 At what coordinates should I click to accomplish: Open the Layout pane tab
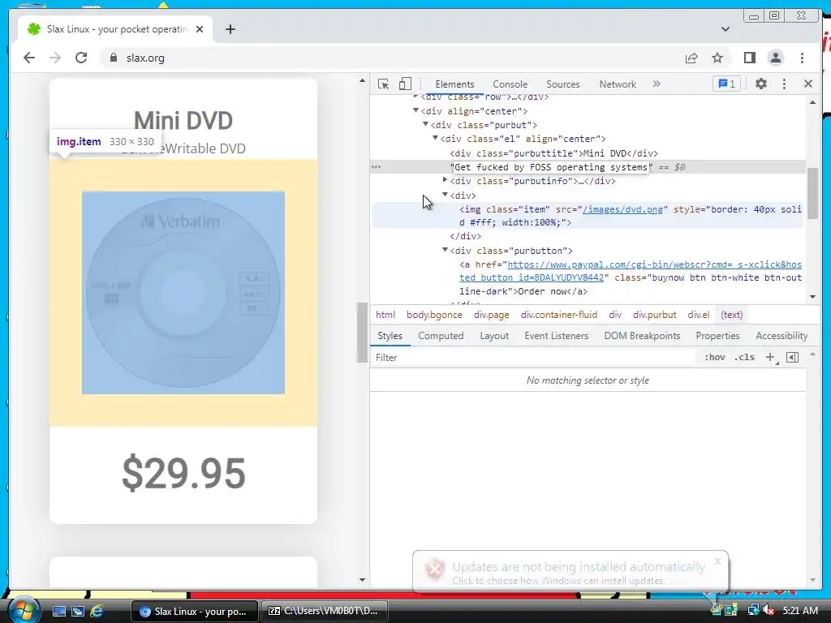[494, 336]
